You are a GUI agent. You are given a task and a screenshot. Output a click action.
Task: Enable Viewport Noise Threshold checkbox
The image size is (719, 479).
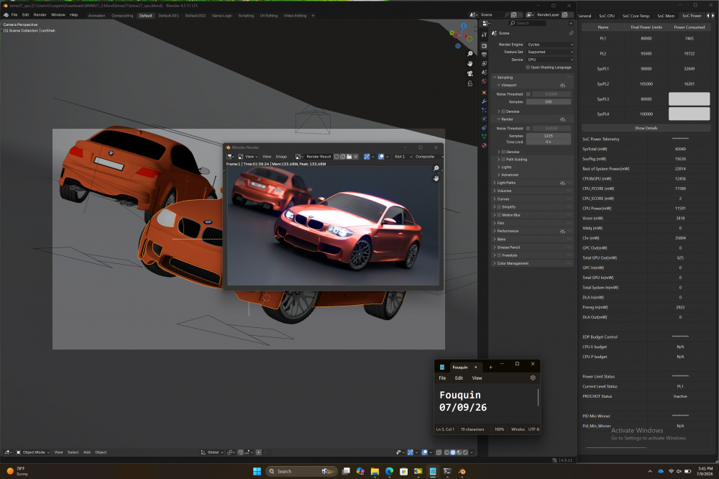coord(528,94)
